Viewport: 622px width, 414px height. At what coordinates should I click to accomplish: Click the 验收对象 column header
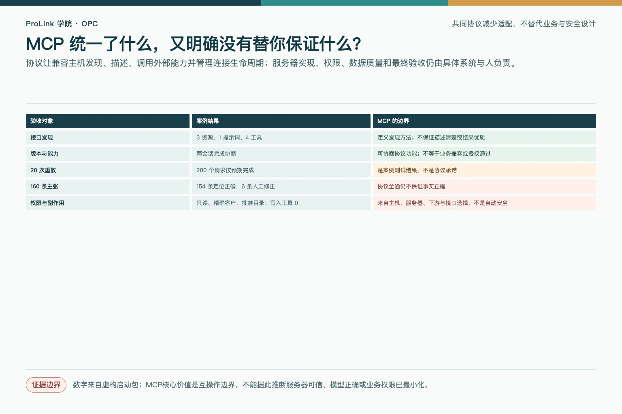pos(108,121)
